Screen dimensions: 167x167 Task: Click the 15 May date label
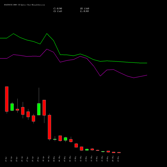click(97, 159)
